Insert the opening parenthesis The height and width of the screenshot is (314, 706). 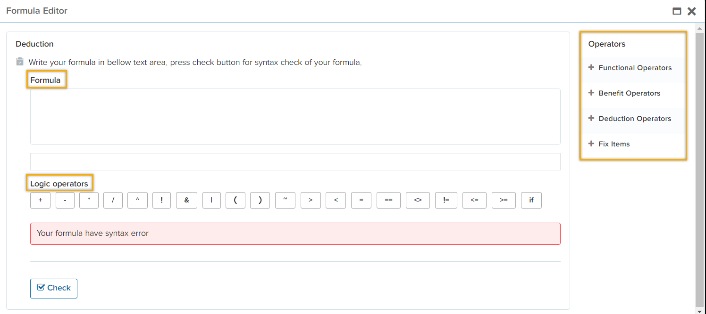235,200
